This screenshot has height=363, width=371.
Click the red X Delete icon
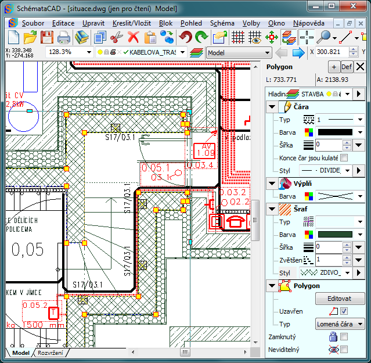click(133, 38)
